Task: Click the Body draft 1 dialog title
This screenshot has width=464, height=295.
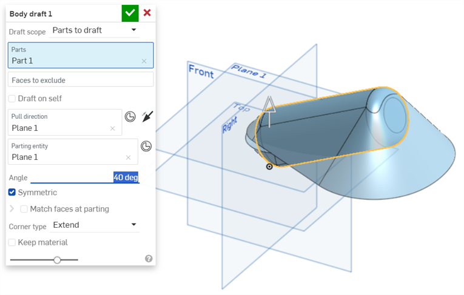Action: click(x=31, y=14)
